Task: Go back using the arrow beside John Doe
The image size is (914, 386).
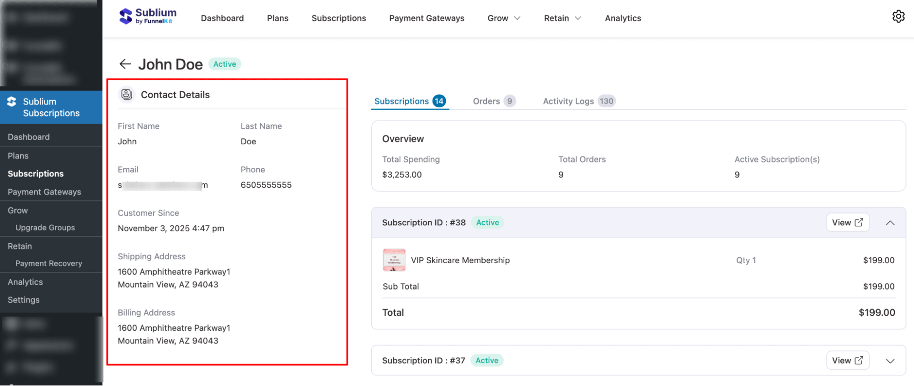Action: (125, 64)
